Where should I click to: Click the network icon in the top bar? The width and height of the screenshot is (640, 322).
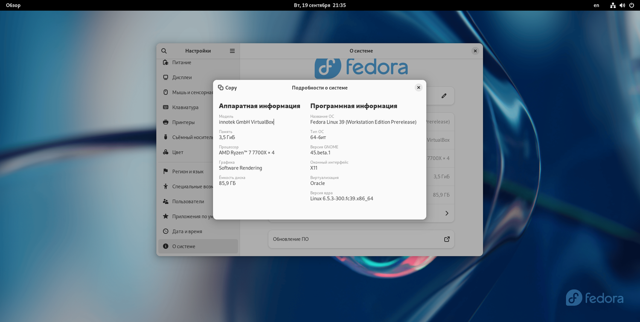coord(613,5)
